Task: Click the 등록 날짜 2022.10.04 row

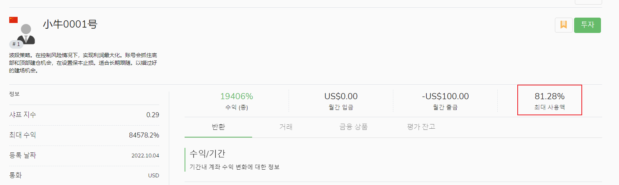Action: tap(84, 156)
